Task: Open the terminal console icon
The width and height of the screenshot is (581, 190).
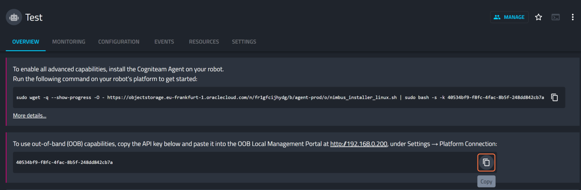Action: pos(556,17)
